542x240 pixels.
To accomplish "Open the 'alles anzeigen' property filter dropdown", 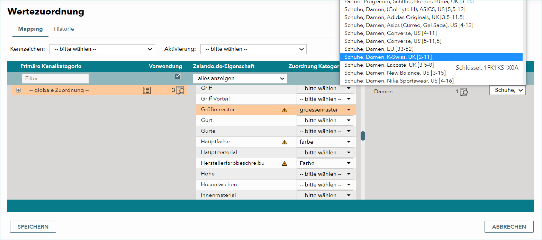I will (240, 78).
